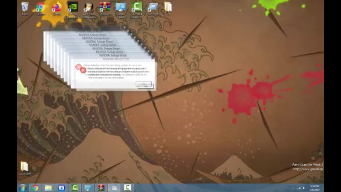
Task: Open the WinRAR desktop shortcut
Action: pos(105,8)
